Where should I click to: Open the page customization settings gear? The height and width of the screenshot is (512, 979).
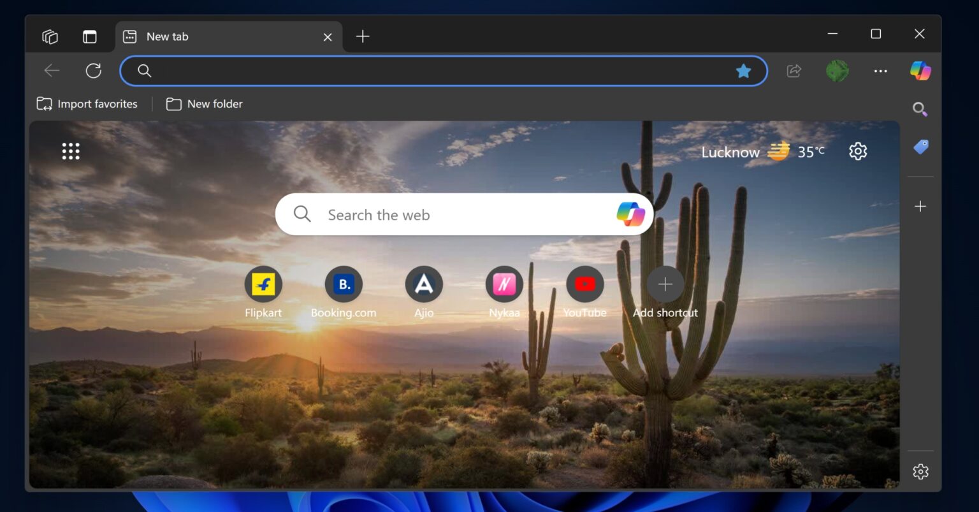(x=857, y=151)
